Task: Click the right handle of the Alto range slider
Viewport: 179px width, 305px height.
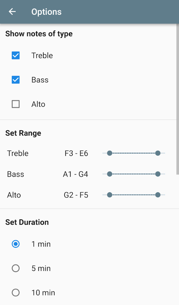Action: (158, 195)
